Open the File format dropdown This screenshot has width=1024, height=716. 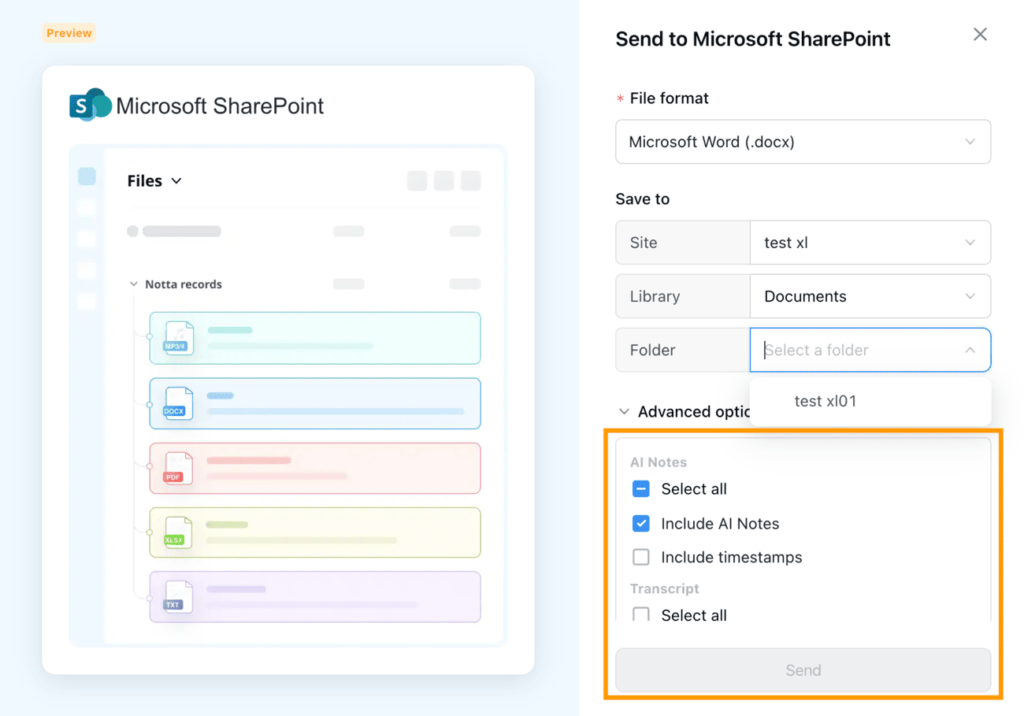coord(803,142)
